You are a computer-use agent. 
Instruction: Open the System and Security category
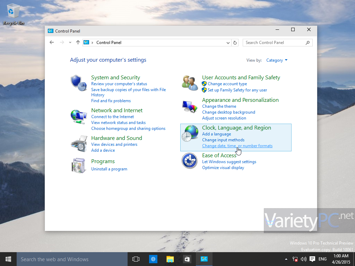tap(115, 77)
